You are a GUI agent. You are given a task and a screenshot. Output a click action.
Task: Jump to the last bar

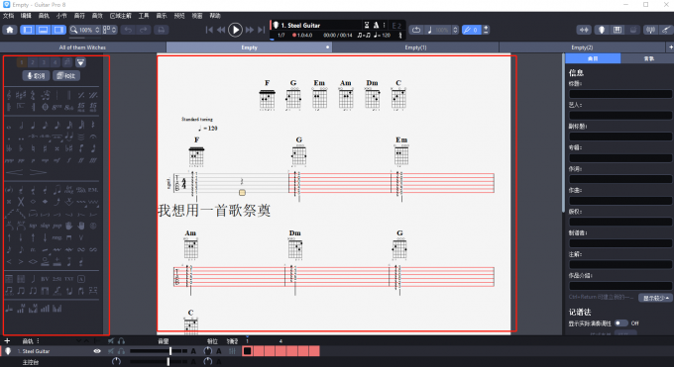click(x=262, y=30)
